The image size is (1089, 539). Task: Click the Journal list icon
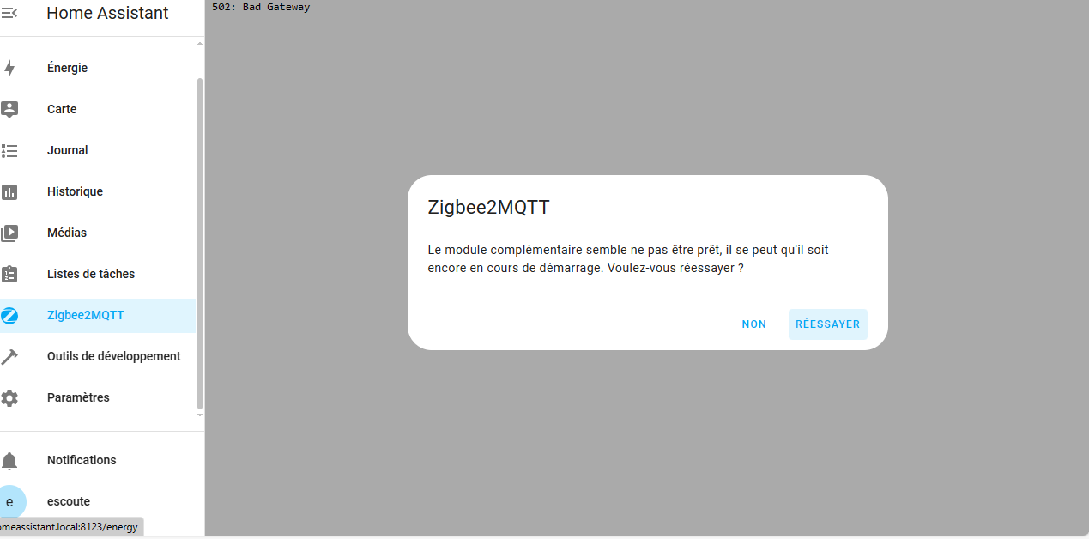click(9, 150)
